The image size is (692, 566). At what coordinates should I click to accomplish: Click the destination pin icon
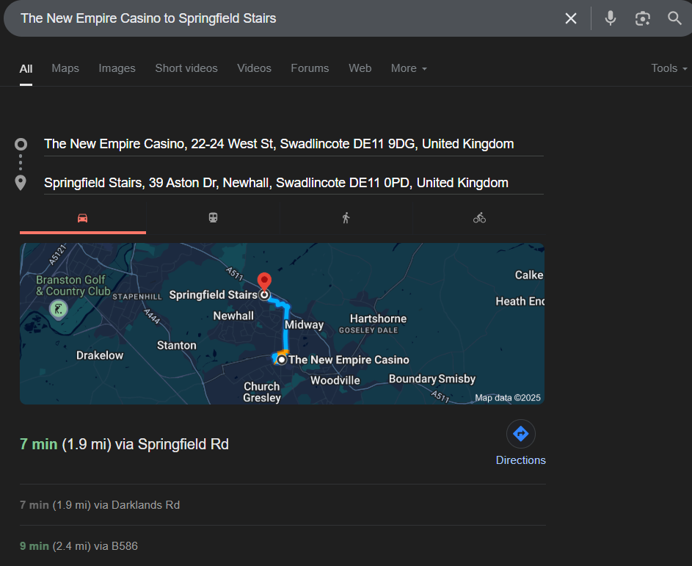21,183
